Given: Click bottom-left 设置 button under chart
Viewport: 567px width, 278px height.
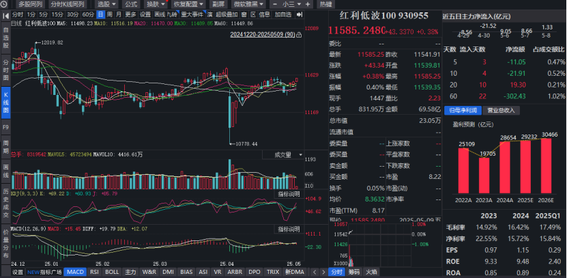Looking at the screenshot, I should 18,272.
